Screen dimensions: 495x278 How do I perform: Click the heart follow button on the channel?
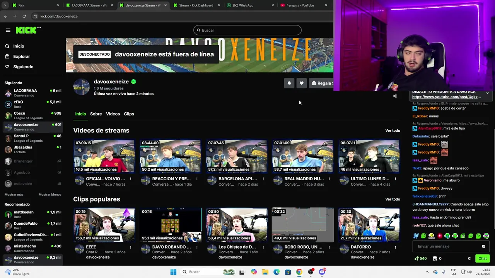point(302,83)
